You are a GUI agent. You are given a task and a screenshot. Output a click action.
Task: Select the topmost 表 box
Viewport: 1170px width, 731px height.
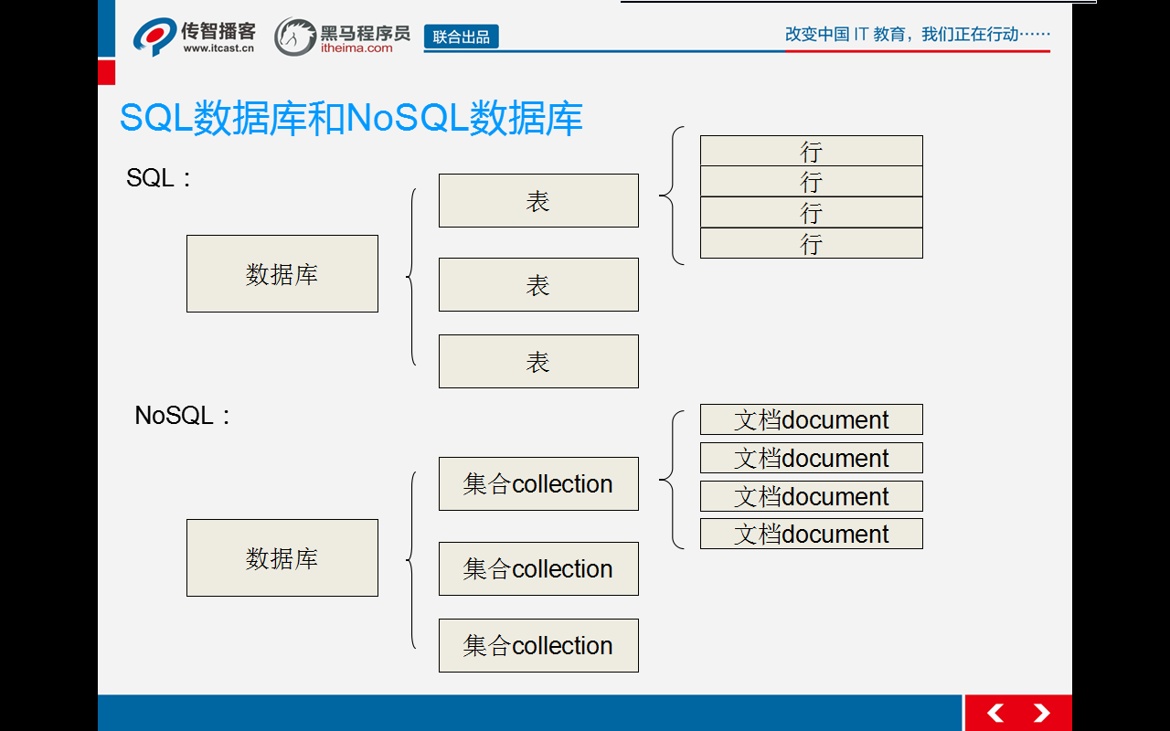click(538, 201)
